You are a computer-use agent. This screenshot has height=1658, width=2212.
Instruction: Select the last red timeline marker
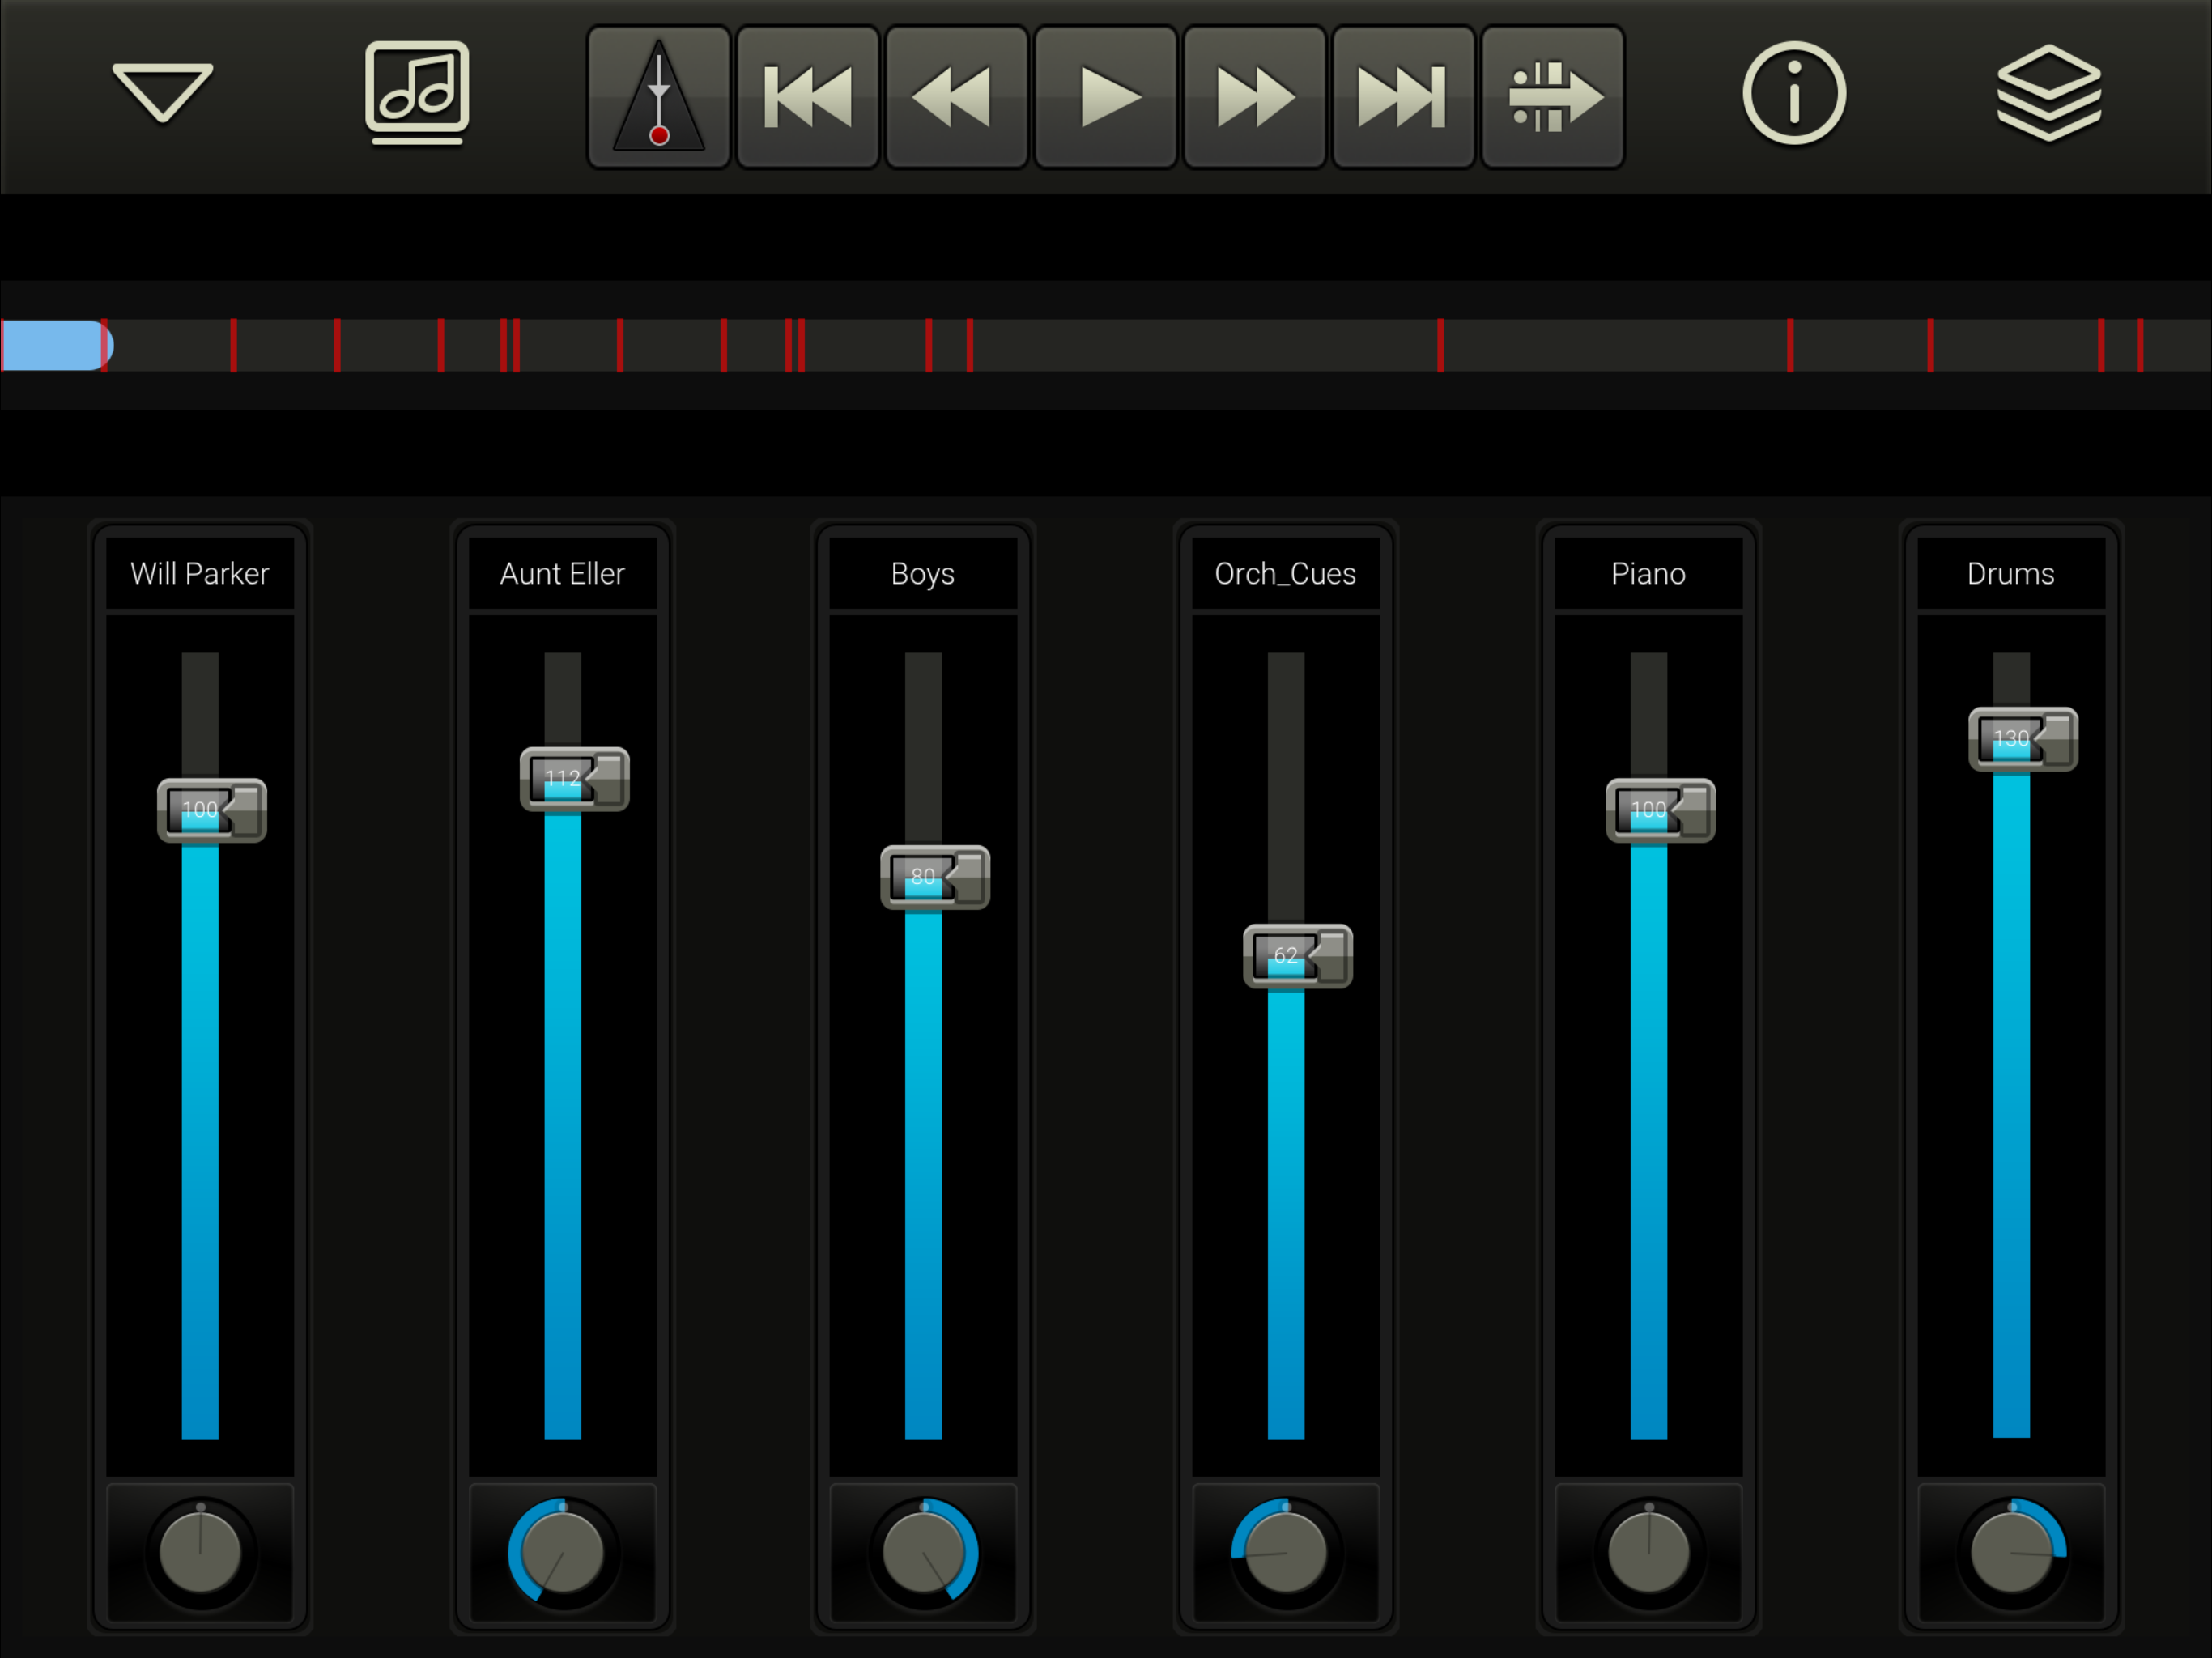(2140, 345)
